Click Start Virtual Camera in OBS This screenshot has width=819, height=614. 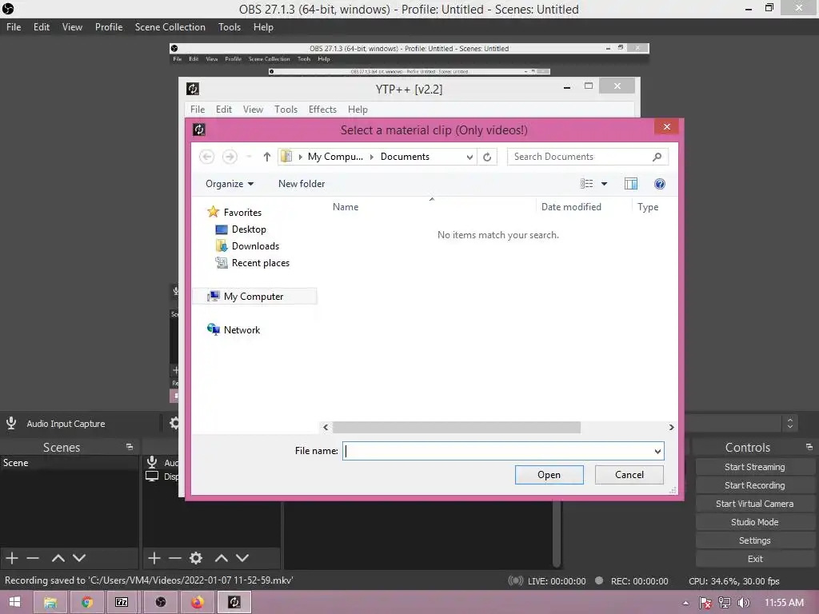755,504
